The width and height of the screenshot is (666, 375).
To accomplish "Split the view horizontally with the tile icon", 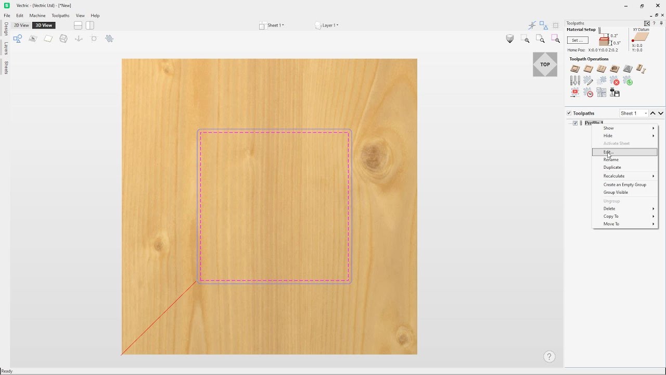I will click(78, 25).
